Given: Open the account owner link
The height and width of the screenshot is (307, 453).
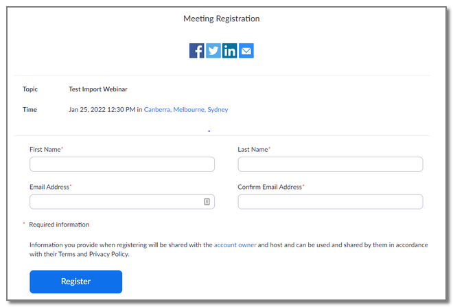Looking at the screenshot, I should coord(235,245).
